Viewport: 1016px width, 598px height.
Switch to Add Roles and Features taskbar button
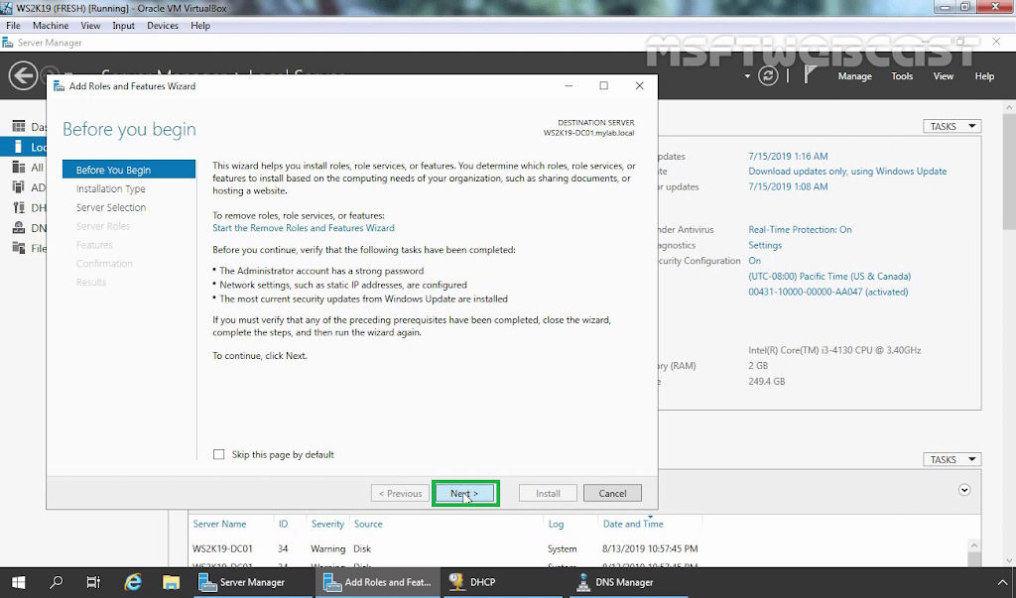coord(378,582)
